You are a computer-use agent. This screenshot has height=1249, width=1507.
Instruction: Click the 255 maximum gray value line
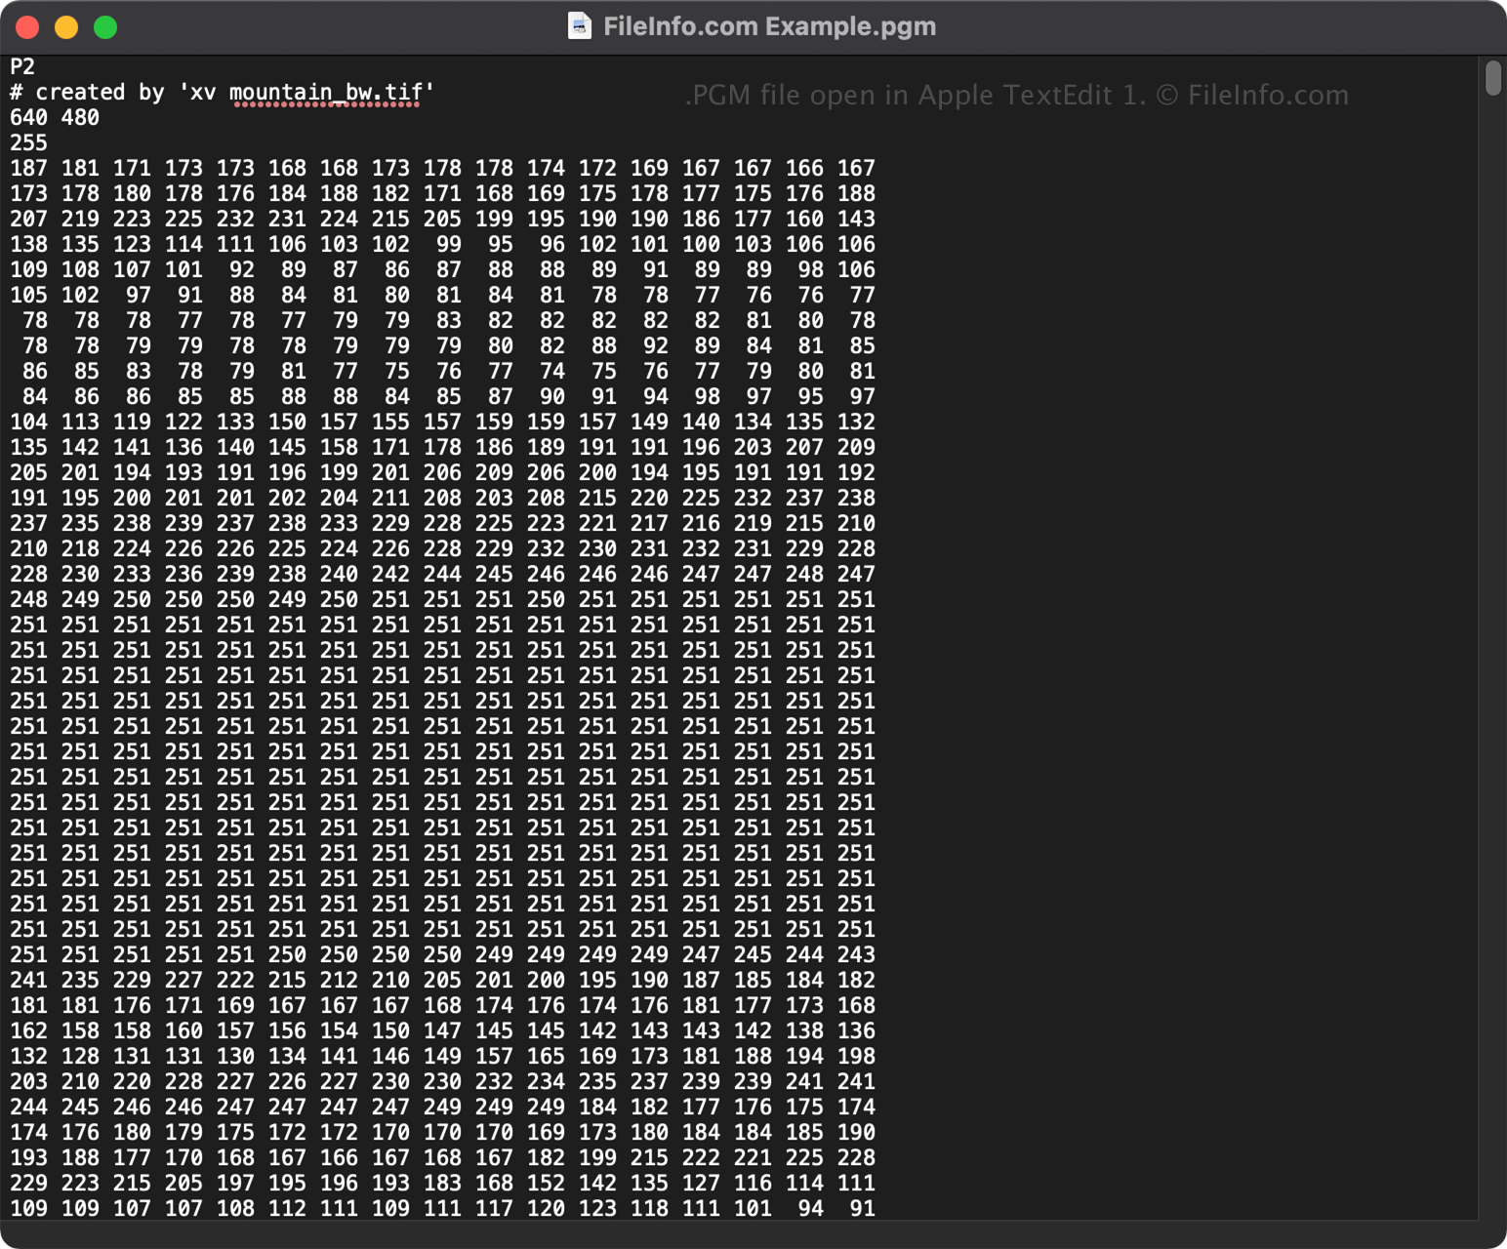[x=25, y=142]
